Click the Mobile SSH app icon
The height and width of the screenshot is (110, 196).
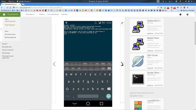[x=138, y=27]
